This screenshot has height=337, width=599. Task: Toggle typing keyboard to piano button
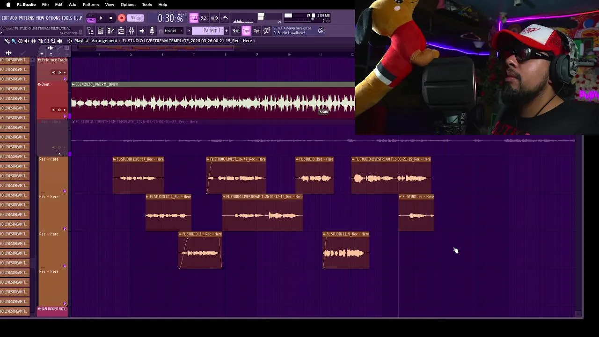(x=194, y=18)
